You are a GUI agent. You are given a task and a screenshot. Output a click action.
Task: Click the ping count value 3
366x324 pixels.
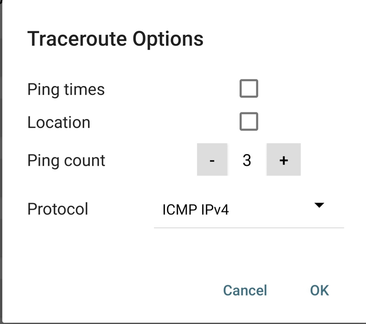pyautogui.click(x=247, y=160)
